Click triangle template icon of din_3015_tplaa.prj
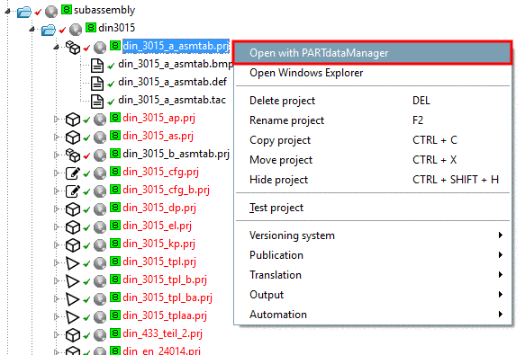The height and width of the screenshot is (355, 525). [72, 317]
